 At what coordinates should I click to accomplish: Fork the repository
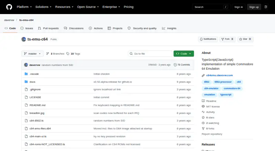pos(227,39)
